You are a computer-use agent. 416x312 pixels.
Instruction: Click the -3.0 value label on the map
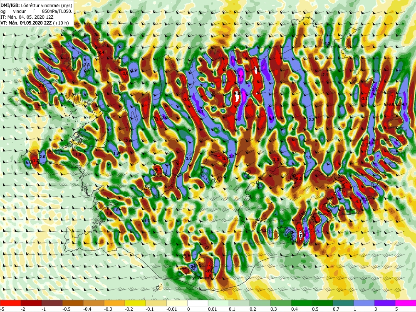coord(125,73)
